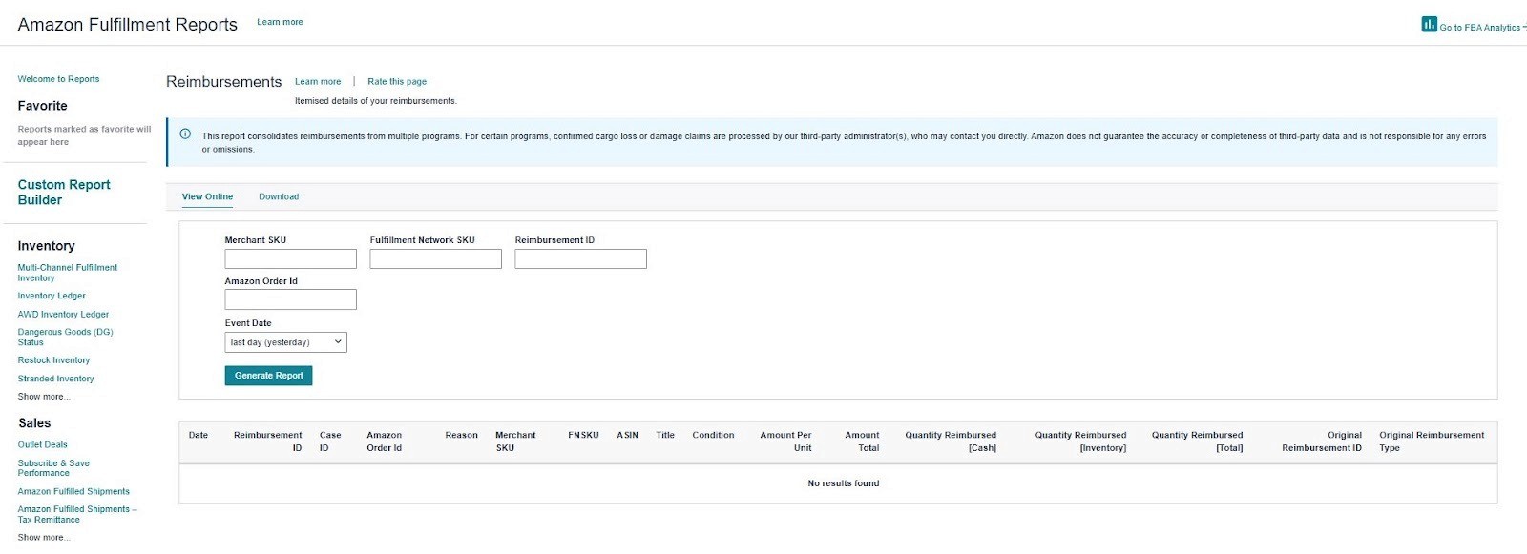
Task: Click the Inventory section heading
Action: [46, 246]
